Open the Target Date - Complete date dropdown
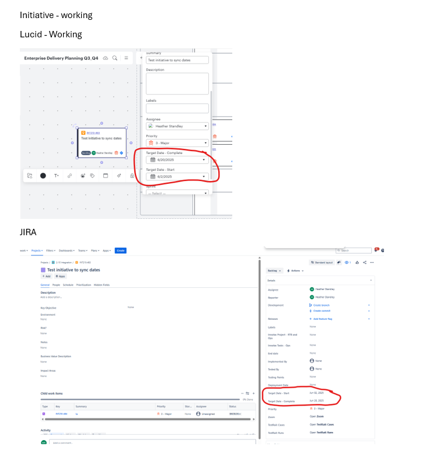Viewport: 433px width, 457px height. click(x=177, y=160)
